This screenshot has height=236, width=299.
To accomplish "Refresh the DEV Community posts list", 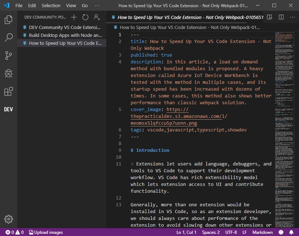I will [x=85, y=17].
